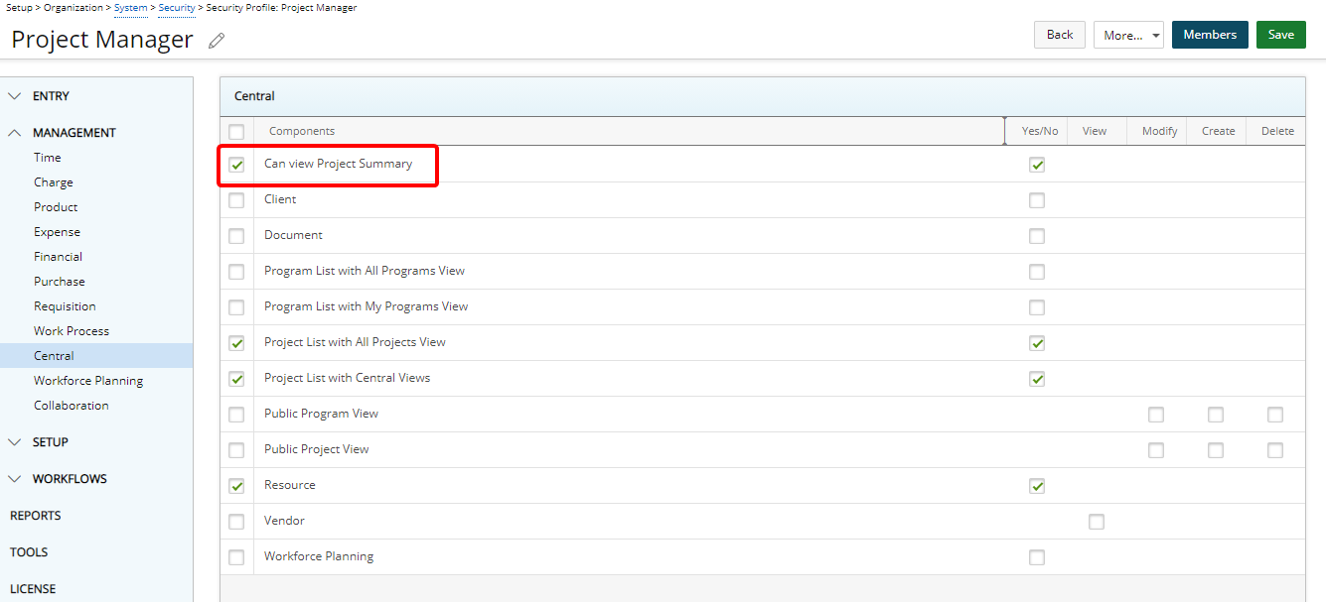Enable Delete for Public Project View
Screen dimensions: 1326x602
[x=1275, y=450]
